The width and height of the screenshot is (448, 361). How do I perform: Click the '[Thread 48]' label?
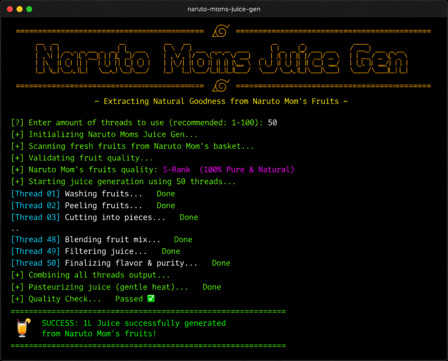[x=36, y=239]
